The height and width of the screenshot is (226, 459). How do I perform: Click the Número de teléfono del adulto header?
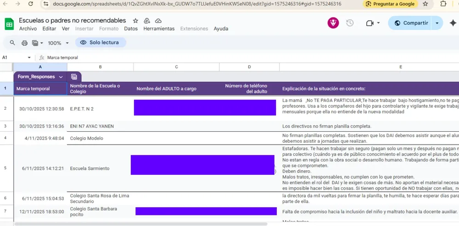pos(249,89)
